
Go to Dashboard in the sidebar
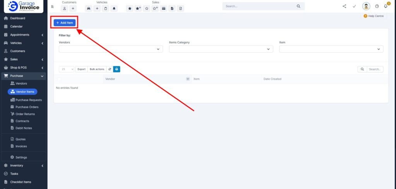pos(17,18)
